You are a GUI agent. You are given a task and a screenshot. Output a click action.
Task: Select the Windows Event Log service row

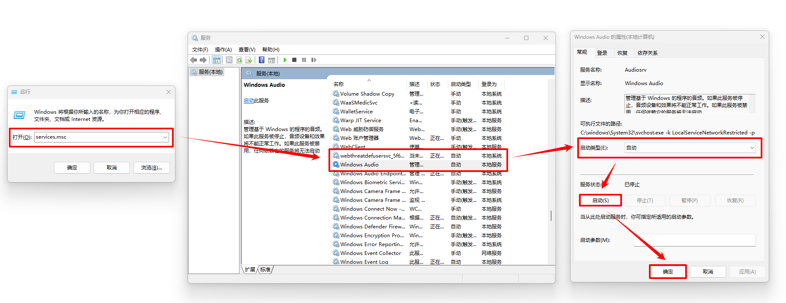[417, 261]
